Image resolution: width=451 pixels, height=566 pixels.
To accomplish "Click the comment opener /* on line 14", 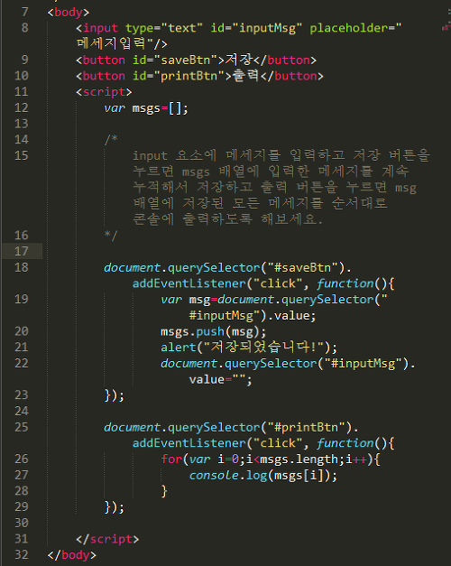I will [x=111, y=139].
